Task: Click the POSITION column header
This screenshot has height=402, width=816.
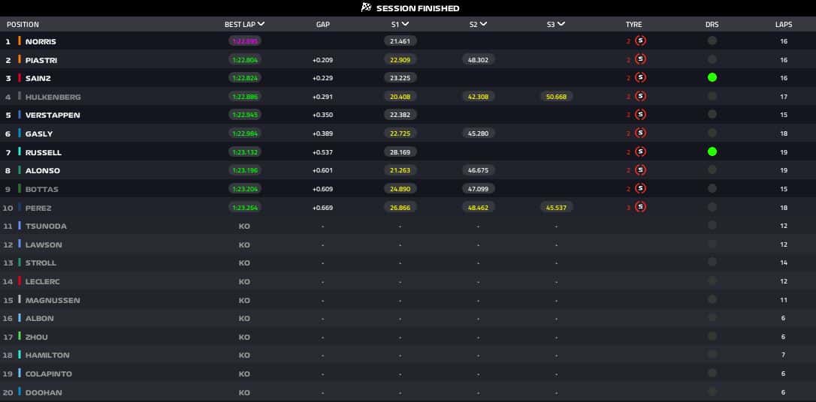Action: (23, 25)
